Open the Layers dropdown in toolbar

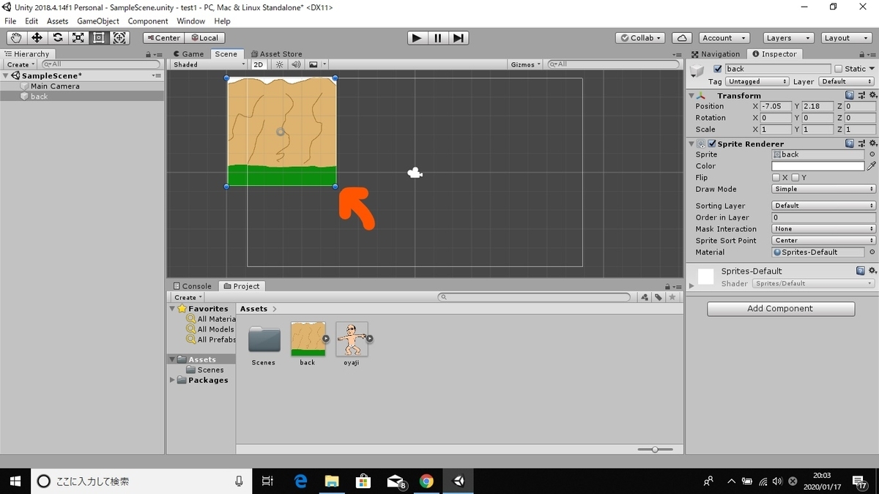pos(788,38)
